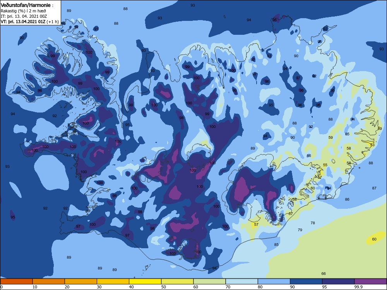Click the dark orange 0–10 legend swatch

pyautogui.click(x=16, y=281)
